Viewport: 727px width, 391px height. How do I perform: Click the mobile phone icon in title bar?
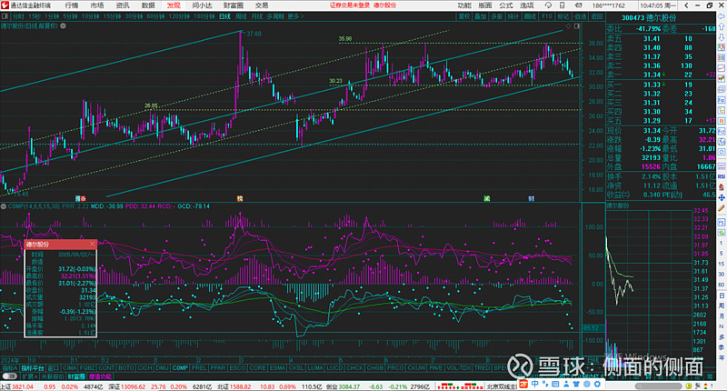562,5
